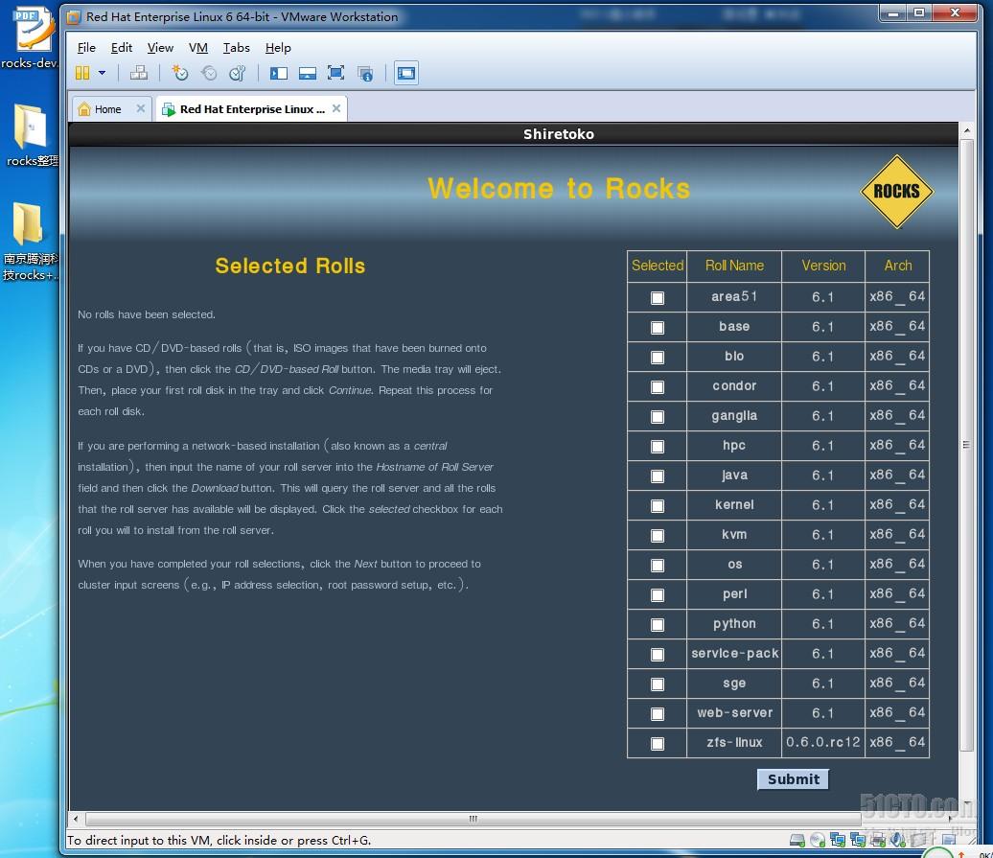Click the sound card status icon
Image resolution: width=993 pixels, height=858 pixels.
pos(897,841)
